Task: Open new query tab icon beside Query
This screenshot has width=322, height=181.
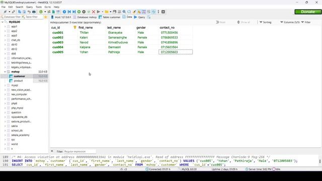Action: pyautogui.click(x=149, y=17)
